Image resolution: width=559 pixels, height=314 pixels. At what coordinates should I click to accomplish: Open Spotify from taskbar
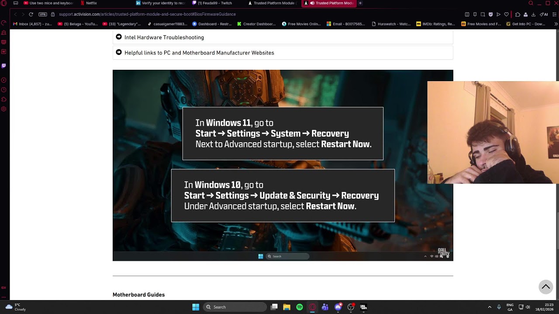click(x=300, y=307)
